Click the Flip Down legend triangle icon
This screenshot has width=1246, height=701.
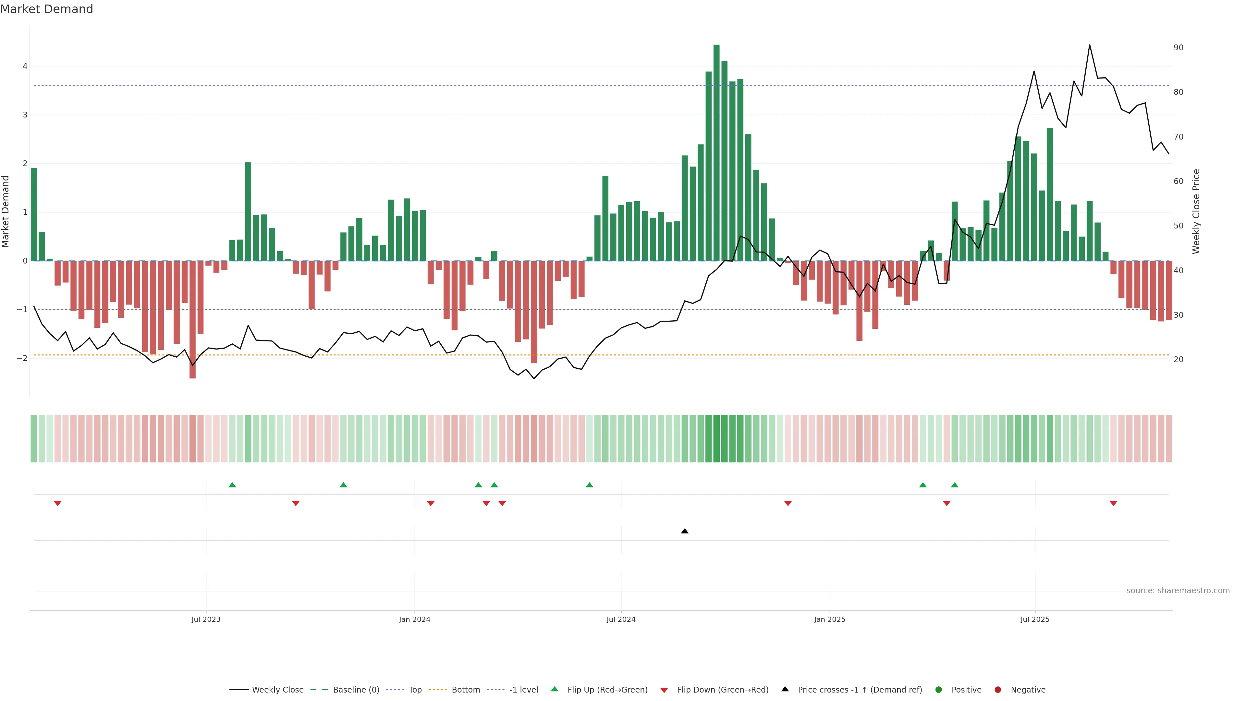coord(664,690)
